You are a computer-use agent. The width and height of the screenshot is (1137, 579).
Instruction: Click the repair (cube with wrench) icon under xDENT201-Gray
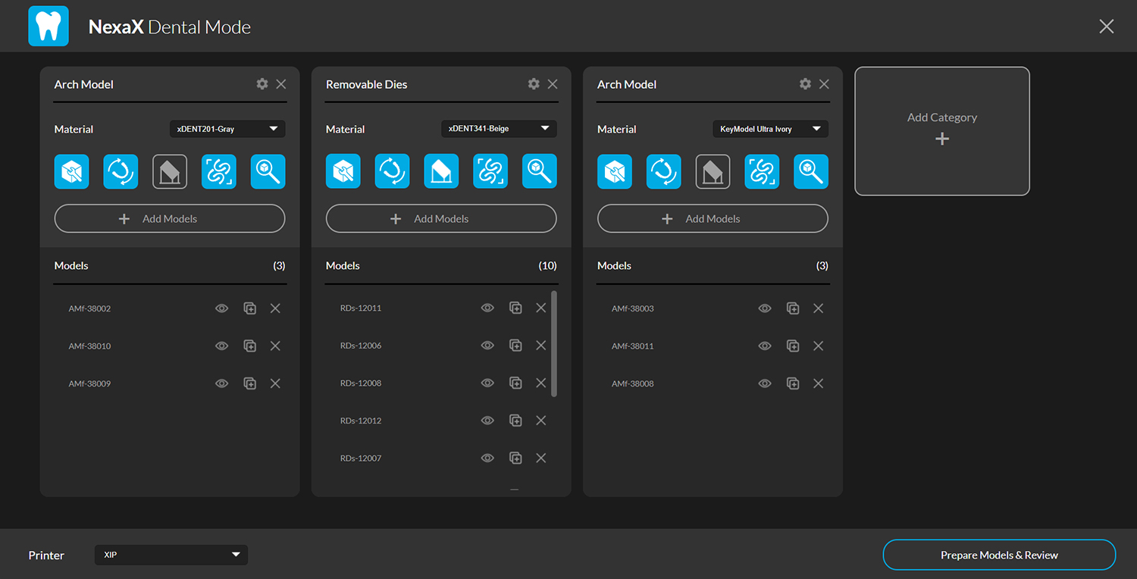pos(72,171)
